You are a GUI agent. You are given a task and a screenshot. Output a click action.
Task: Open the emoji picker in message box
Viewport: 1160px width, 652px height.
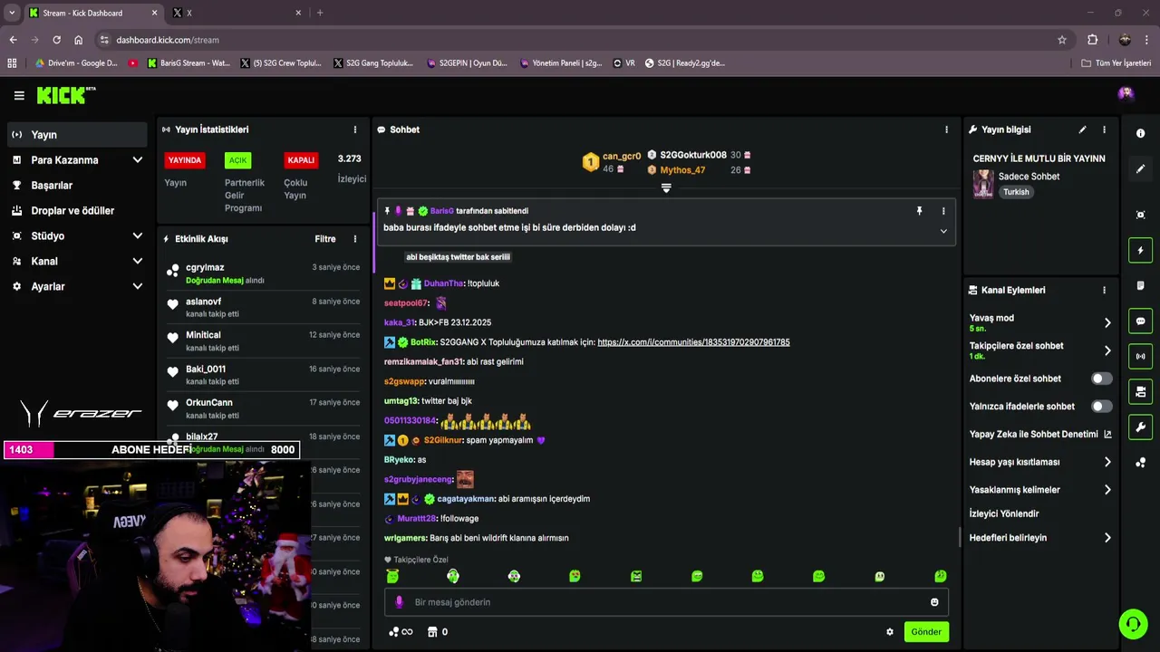point(934,602)
